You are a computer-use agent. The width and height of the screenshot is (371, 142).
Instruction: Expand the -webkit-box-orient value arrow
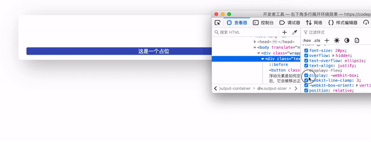point(357,86)
